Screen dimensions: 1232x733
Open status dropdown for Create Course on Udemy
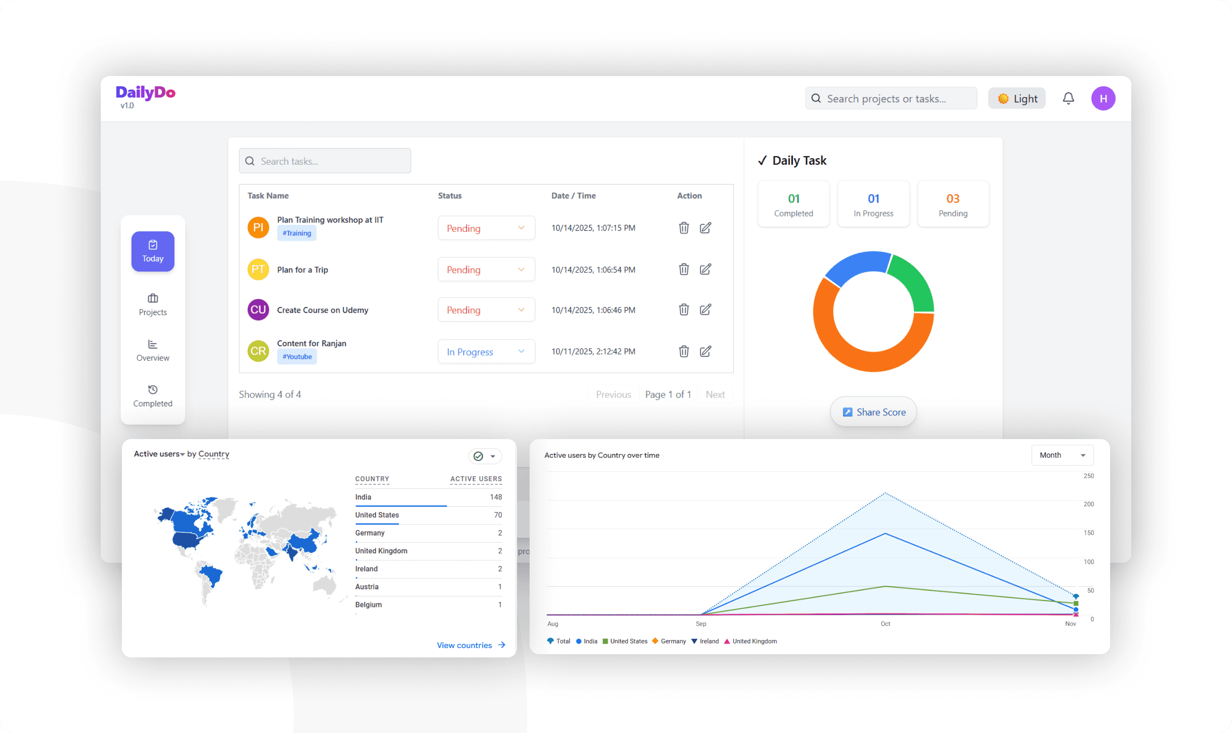(x=486, y=310)
